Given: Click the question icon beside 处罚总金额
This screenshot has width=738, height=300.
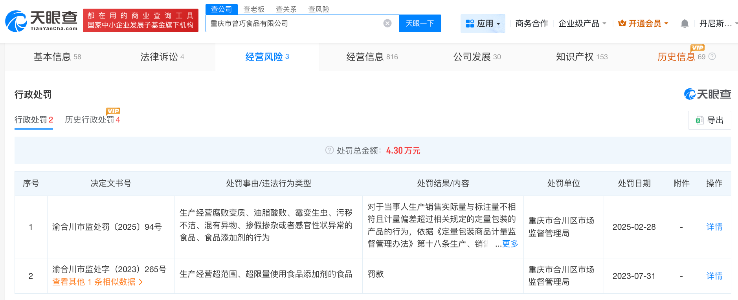Looking at the screenshot, I should [329, 150].
